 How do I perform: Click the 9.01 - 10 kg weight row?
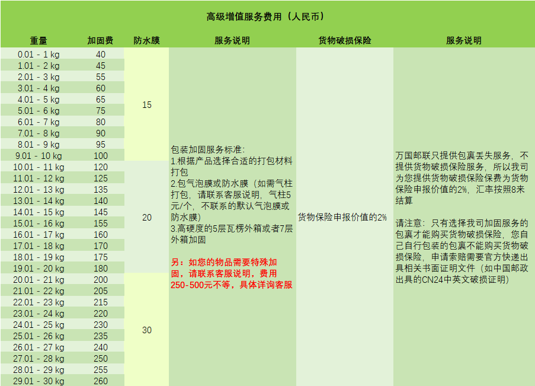[39, 155]
